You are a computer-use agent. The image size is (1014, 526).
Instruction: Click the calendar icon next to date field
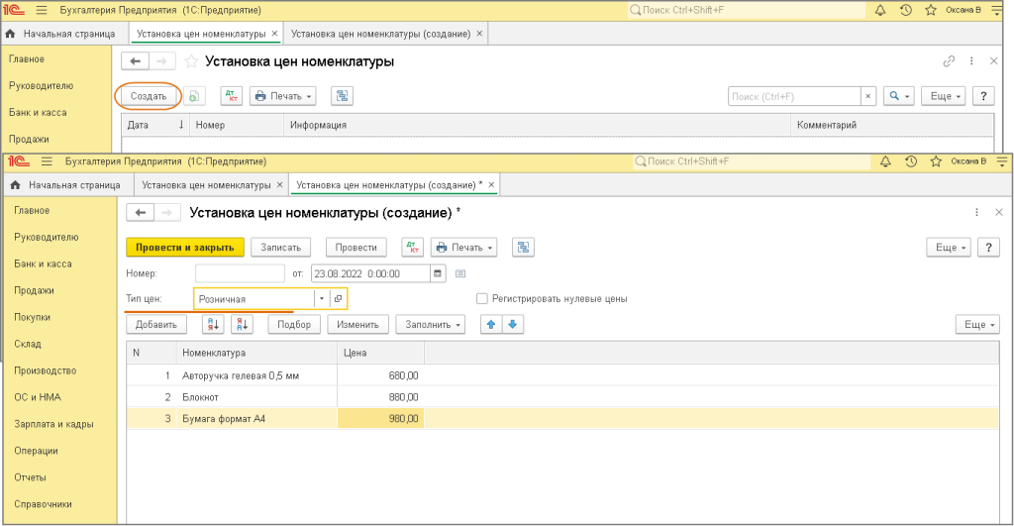(438, 273)
